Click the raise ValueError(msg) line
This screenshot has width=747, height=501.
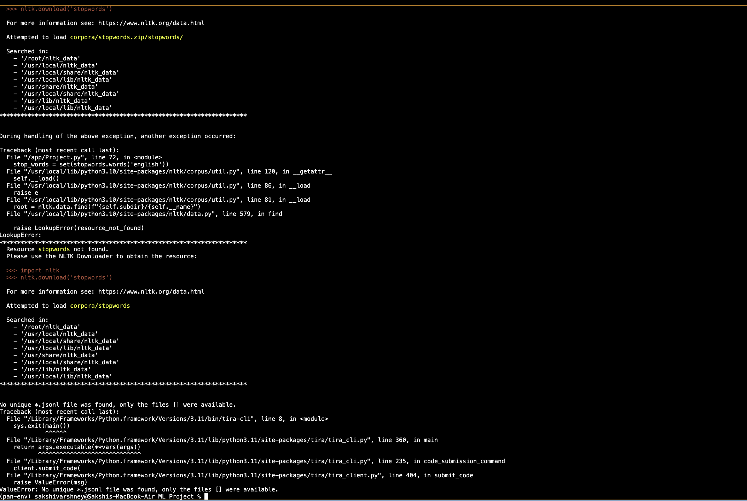click(51, 482)
